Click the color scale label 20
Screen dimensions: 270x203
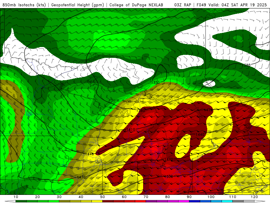(x=37, y=197)
